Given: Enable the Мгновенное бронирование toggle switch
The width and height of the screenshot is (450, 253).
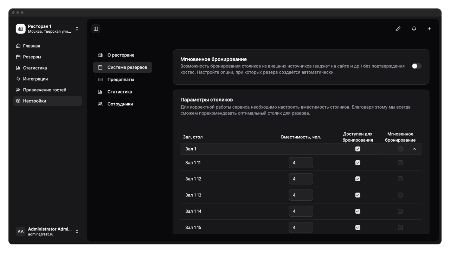Looking at the screenshot, I should pos(417,66).
